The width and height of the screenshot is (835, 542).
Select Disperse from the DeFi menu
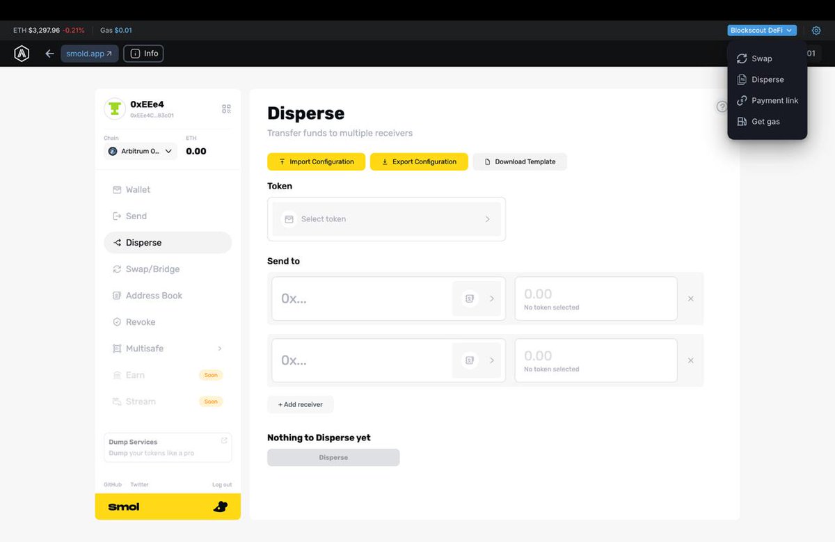tap(767, 79)
